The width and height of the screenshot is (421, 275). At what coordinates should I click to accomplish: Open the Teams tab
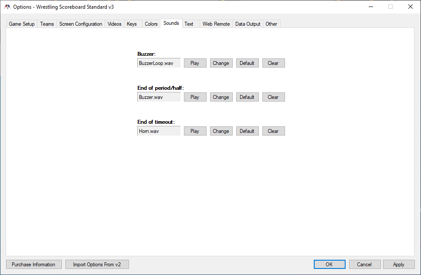[47, 24]
